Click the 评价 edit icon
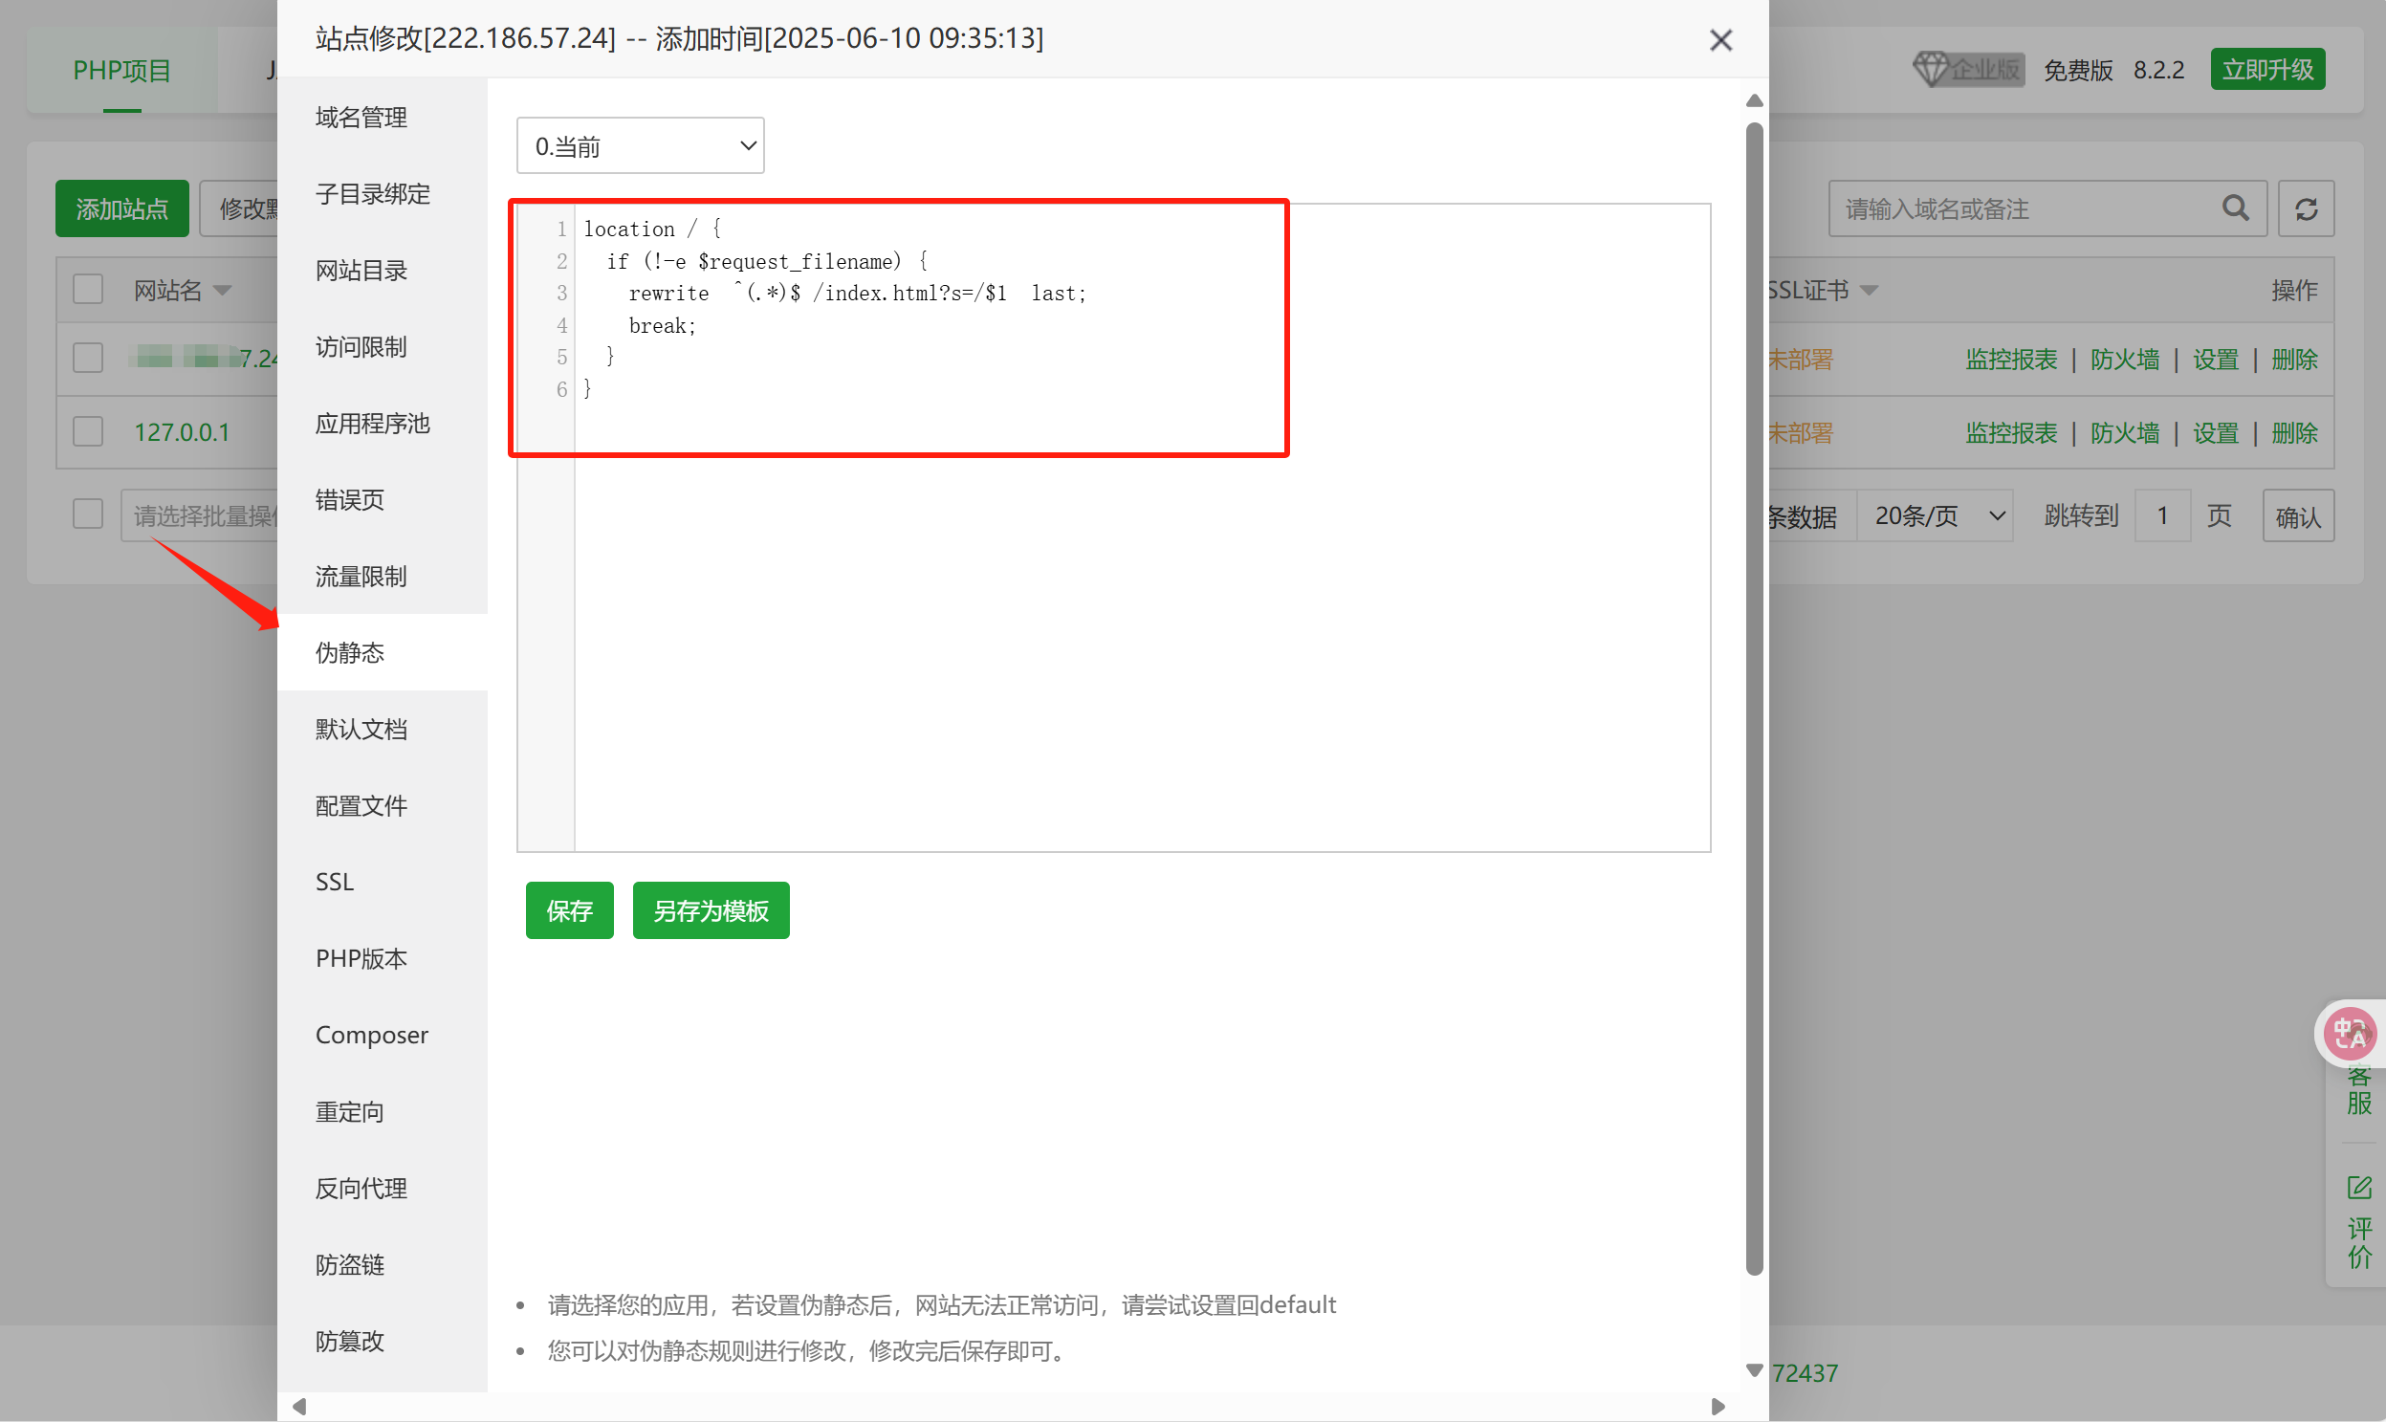This screenshot has height=1422, width=2386. (x=2358, y=1189)
